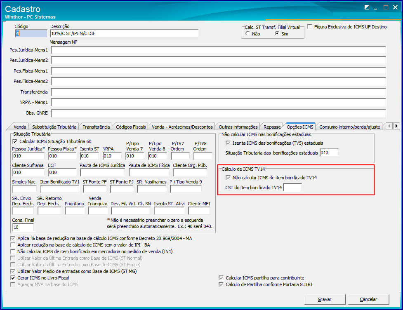Click the Transferência message field
The image size is (403, 310).
pyautogui.click(x=219, y=92)
